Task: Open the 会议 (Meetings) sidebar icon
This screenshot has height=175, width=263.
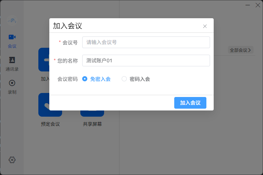Action: pyautogui.click(x=12, y=37)
